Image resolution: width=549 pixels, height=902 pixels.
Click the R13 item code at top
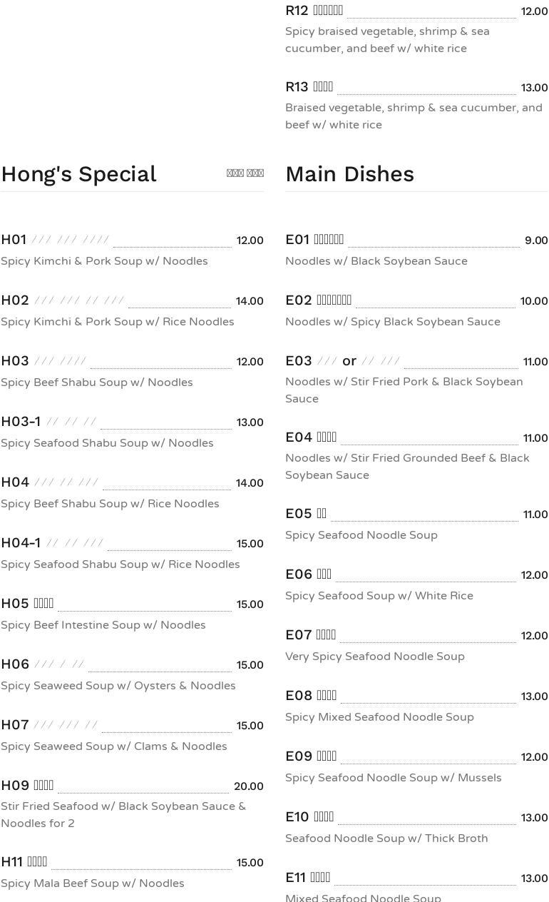297,87
